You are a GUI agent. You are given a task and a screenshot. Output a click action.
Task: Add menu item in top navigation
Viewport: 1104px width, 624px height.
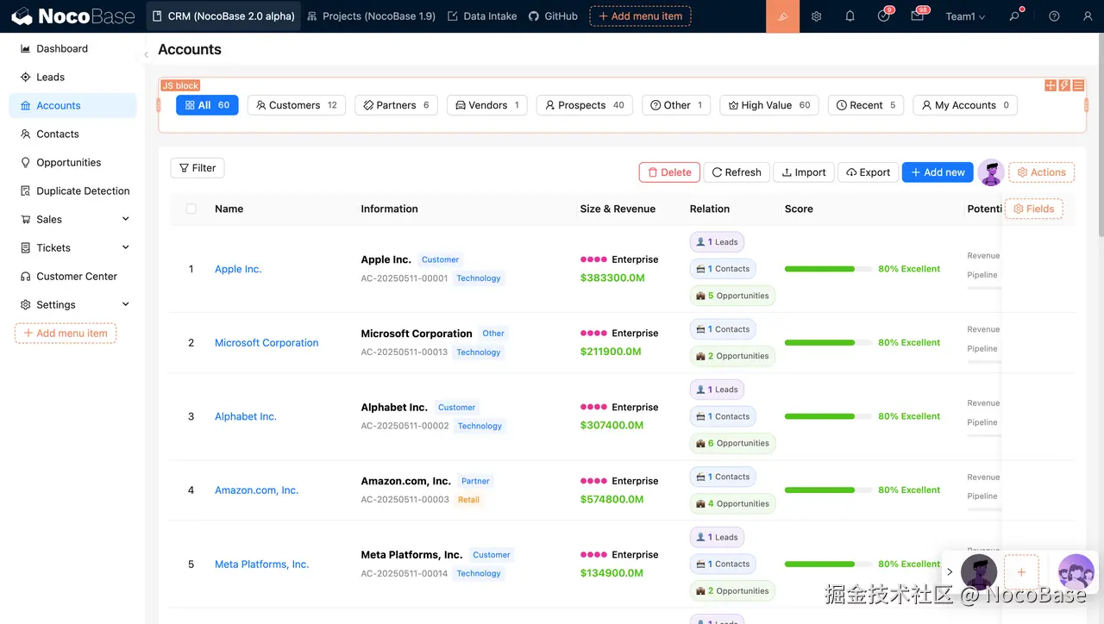640,16
